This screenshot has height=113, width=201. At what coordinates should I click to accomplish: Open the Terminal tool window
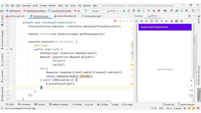click(40, 105)
